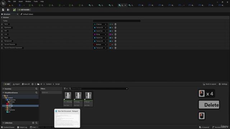The height and width of the screenshot is (129, 230).
Task: Expand the Expression variable row arrow
Action: pyautogui.click(x=2, y=28)
